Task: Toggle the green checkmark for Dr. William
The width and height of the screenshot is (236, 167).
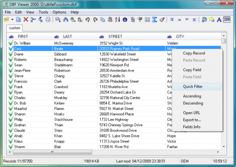Action: [x=10, y=43]
